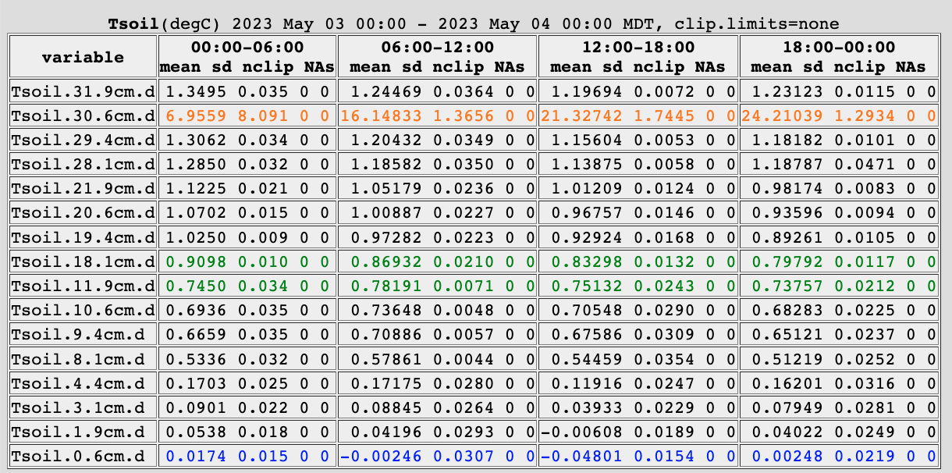Click the Tsoil.18.1cm.d row label

point(83,261)
